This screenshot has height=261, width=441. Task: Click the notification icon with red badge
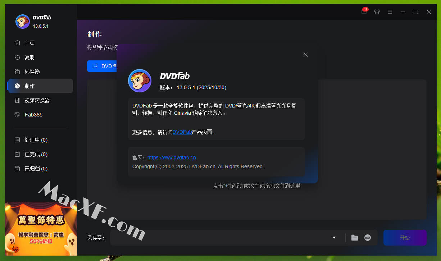(x=364, y=12)
